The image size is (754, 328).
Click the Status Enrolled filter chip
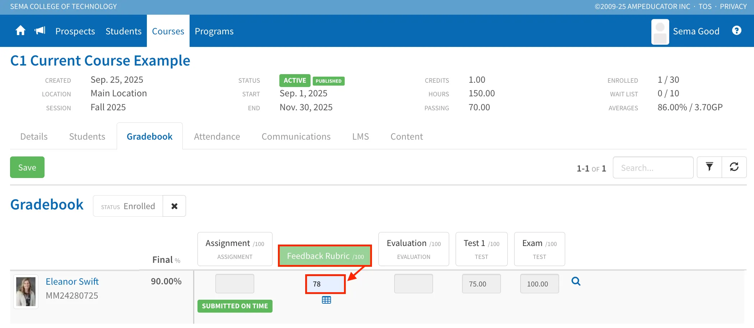[x=128, y=206]
